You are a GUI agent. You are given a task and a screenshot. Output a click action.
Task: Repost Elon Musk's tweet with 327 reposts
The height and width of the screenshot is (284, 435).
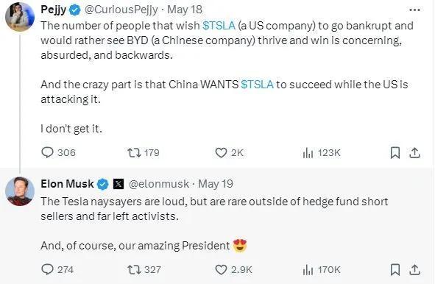pos(144,269)
